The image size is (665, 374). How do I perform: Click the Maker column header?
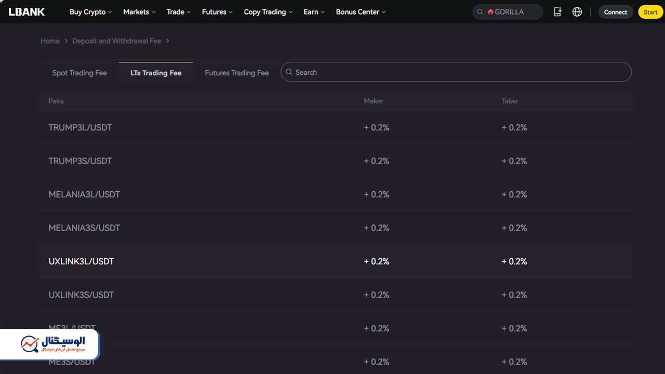(x=374, y=101)
